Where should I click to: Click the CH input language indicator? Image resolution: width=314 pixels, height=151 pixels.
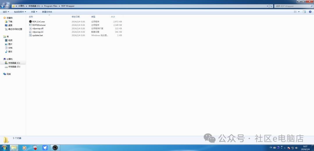pyautogui.click(x=271, y=148)
